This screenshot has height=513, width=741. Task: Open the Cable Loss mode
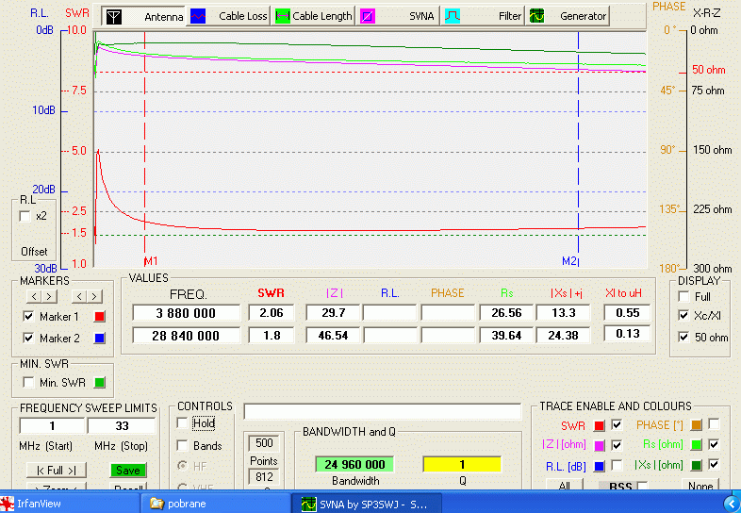[x=227, y=16]
